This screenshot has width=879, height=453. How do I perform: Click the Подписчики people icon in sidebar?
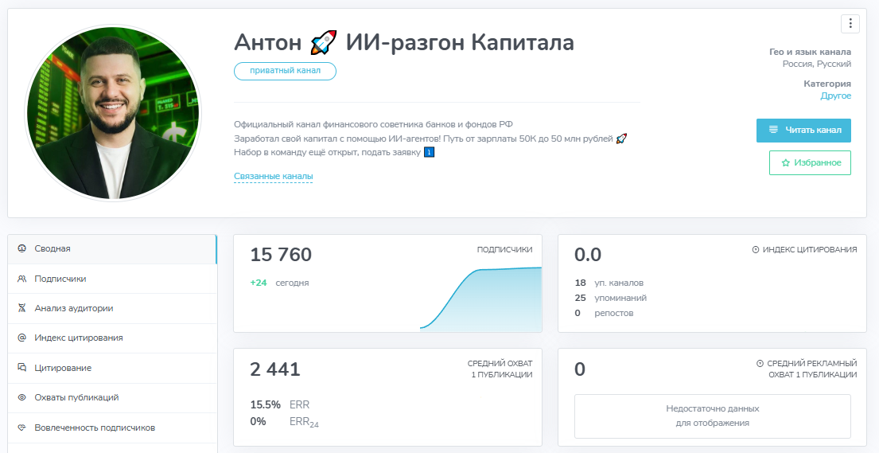tap(21, 279)
